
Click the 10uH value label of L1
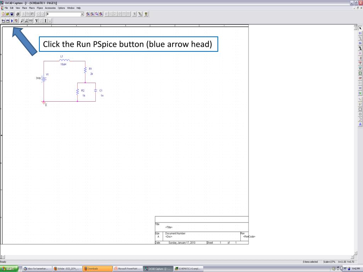(x=63, y=64)
